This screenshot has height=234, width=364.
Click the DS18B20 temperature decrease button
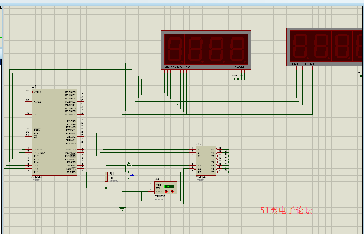(x=166, y=192)
